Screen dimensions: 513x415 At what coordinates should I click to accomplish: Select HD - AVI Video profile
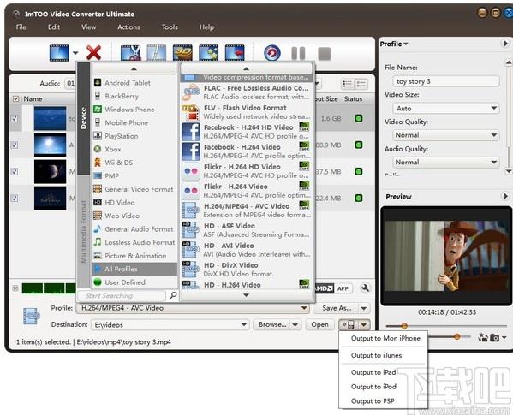[x=246, y=250]
